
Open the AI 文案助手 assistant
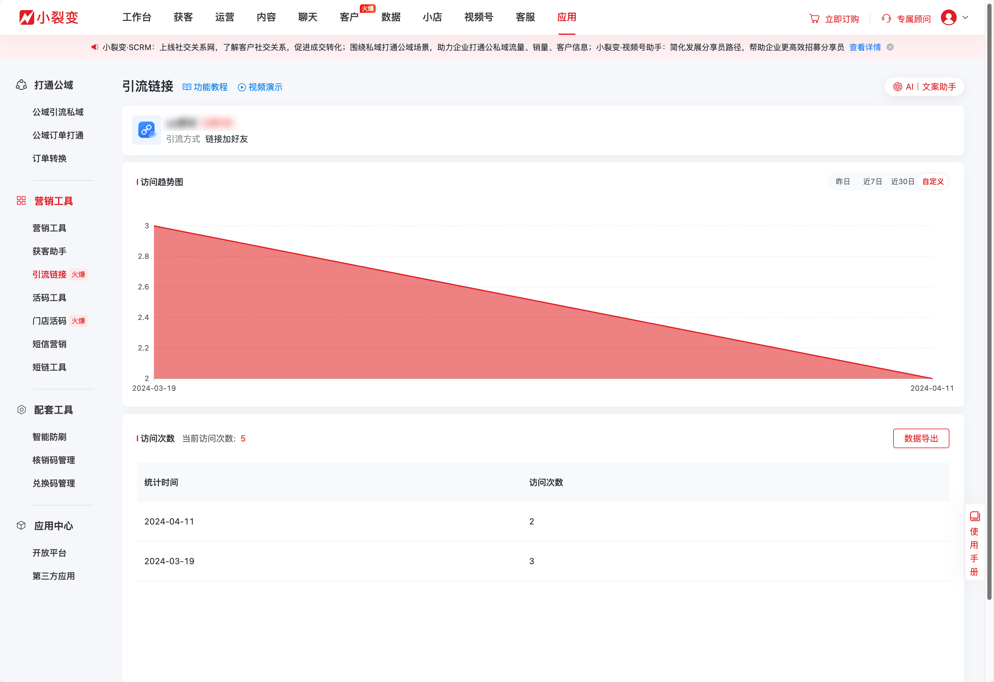pos(924,86)
